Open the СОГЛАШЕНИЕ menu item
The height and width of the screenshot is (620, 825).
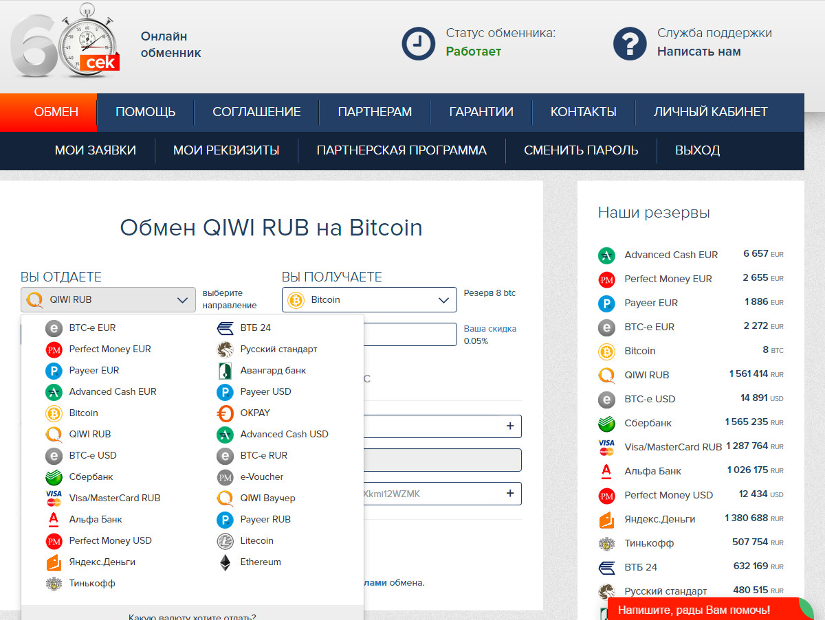[x=257, y=112]
